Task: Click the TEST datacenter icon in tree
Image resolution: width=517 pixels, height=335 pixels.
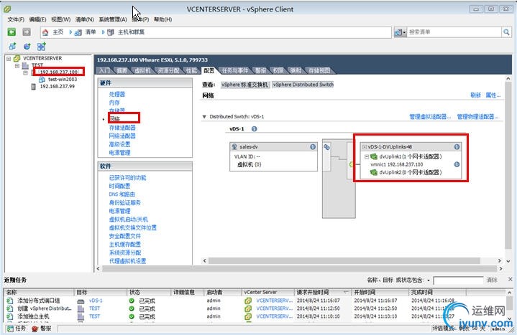Action: 25,65
